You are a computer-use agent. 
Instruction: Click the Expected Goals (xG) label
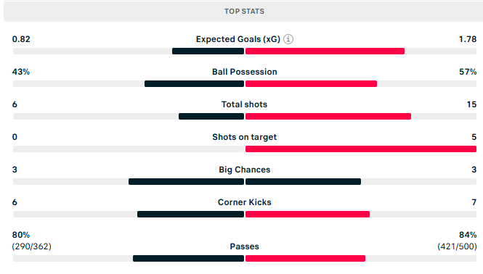pos(238,39)
